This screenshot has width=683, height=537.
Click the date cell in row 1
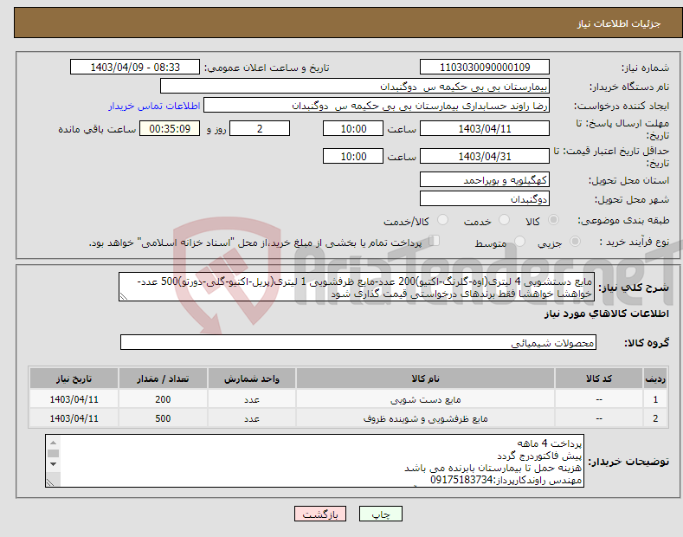74,399
